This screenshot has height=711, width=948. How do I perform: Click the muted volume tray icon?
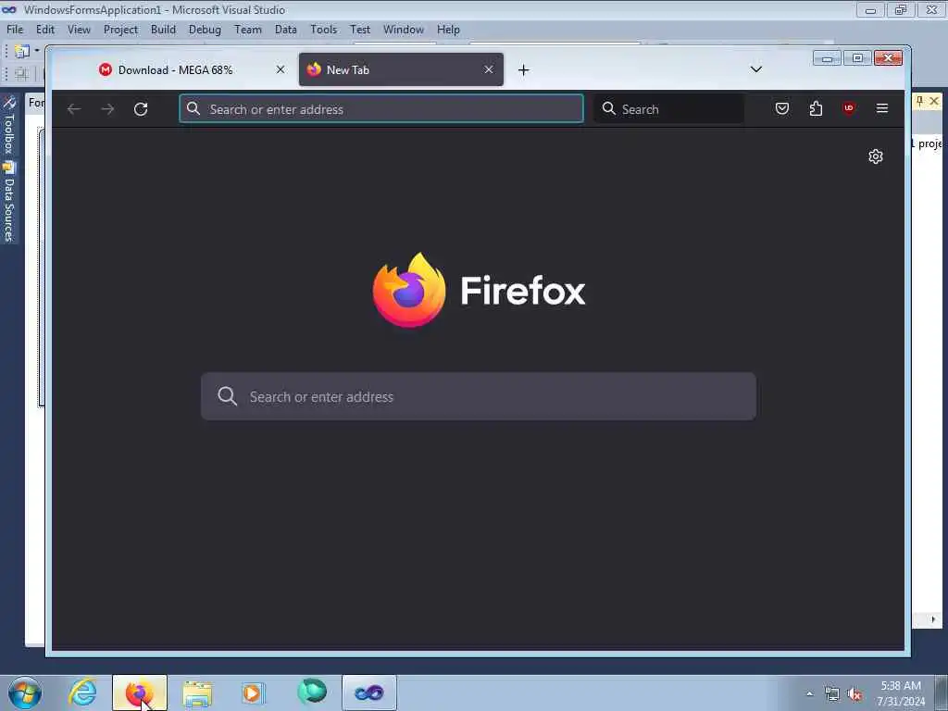click(854, 694)
